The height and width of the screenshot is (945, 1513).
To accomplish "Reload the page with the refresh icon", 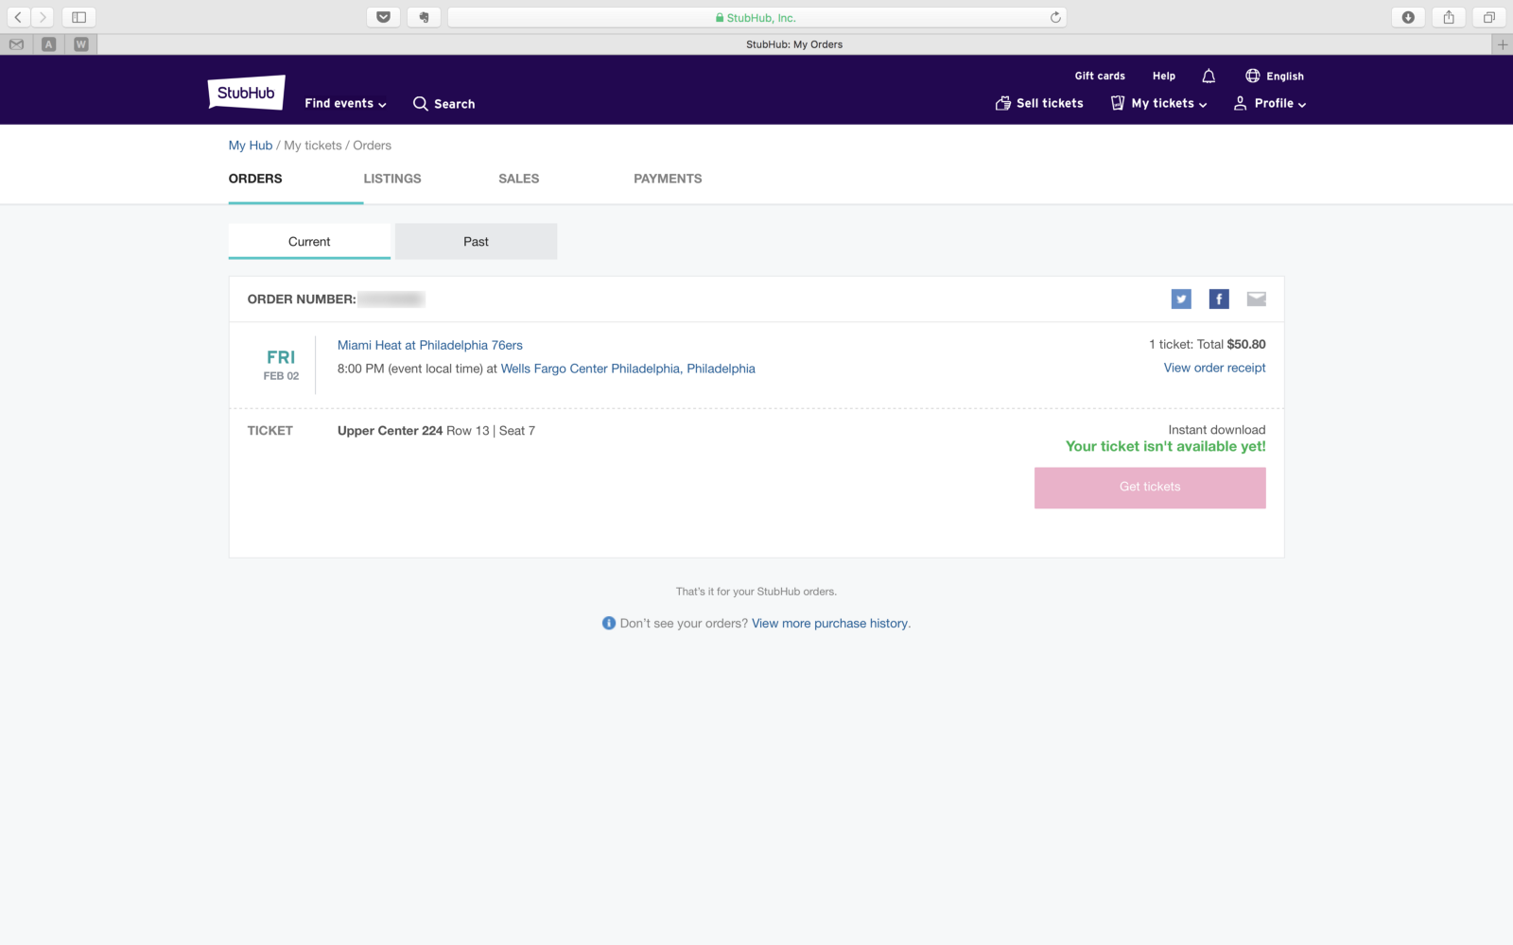I will pos(1055,17).
